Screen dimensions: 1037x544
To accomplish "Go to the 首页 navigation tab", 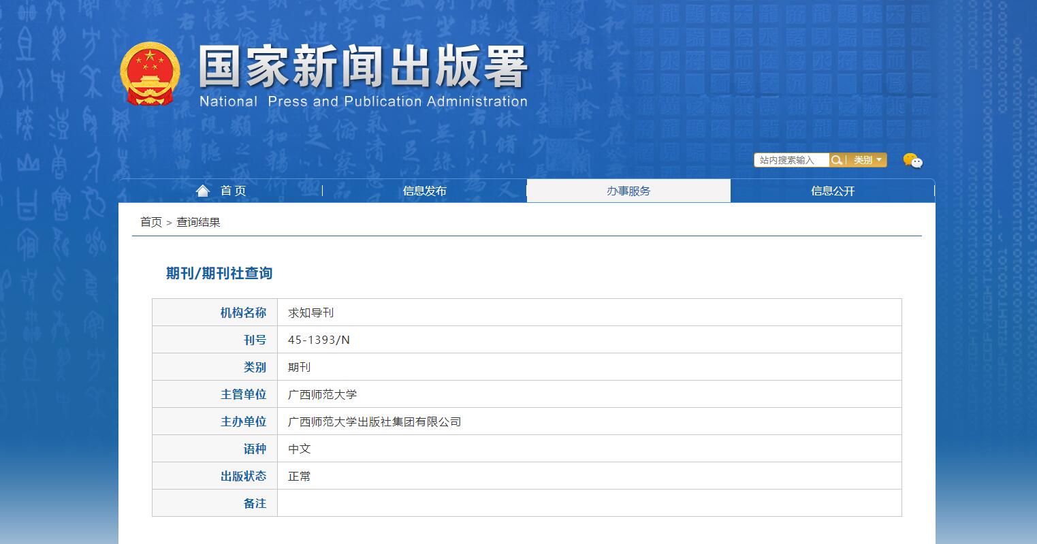I will [x=221, y=191].
